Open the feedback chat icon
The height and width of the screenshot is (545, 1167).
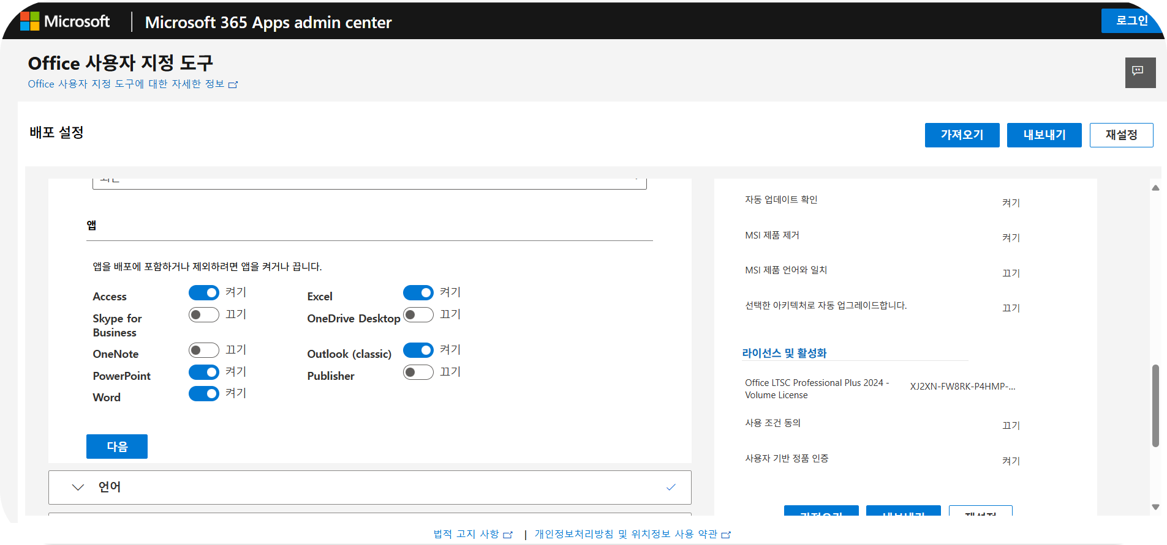[1140, 72]
